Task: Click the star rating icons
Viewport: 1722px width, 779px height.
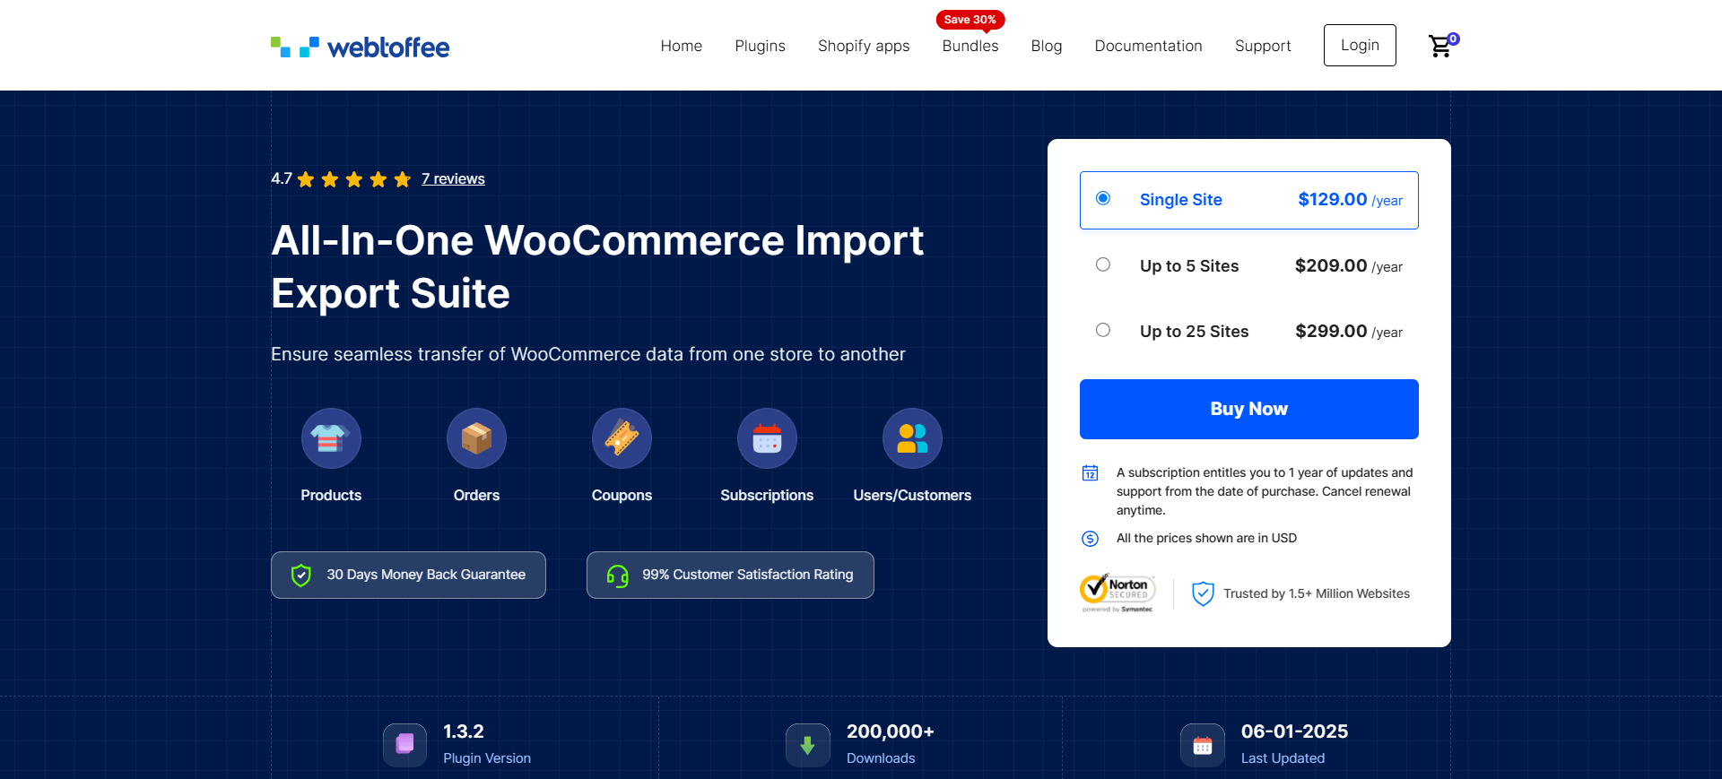Action: tap(354, 179)
